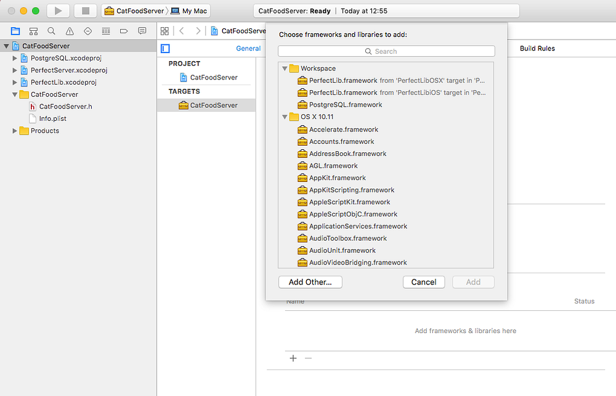Viewport: 616px width, 396px height.
Task: Click the related items grid icon
Action: (x=164, y=31)
